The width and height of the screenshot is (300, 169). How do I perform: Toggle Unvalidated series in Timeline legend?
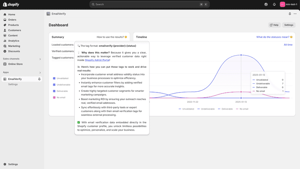(x=186, y=109)
